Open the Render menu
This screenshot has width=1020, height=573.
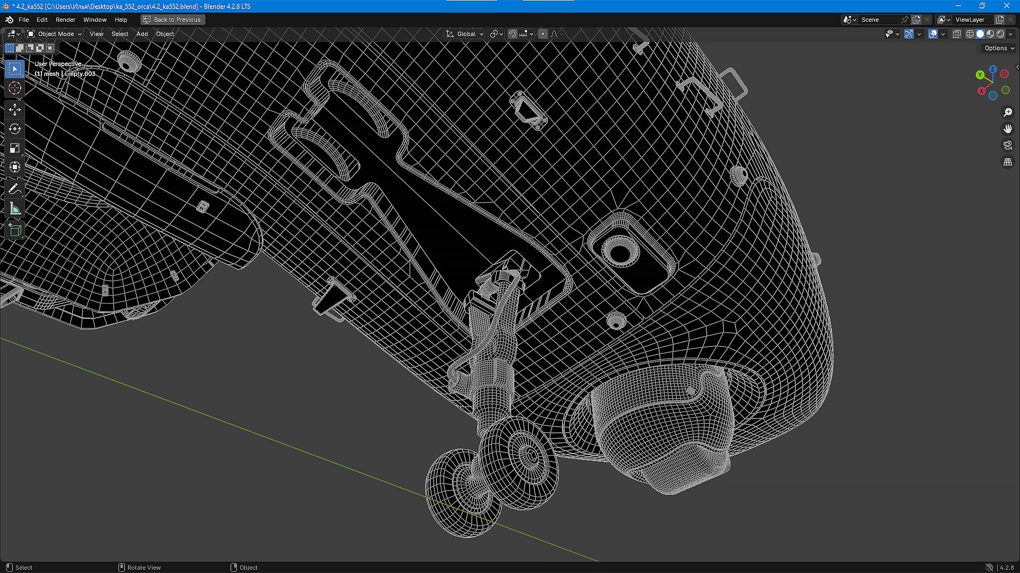tap(65, 20)
